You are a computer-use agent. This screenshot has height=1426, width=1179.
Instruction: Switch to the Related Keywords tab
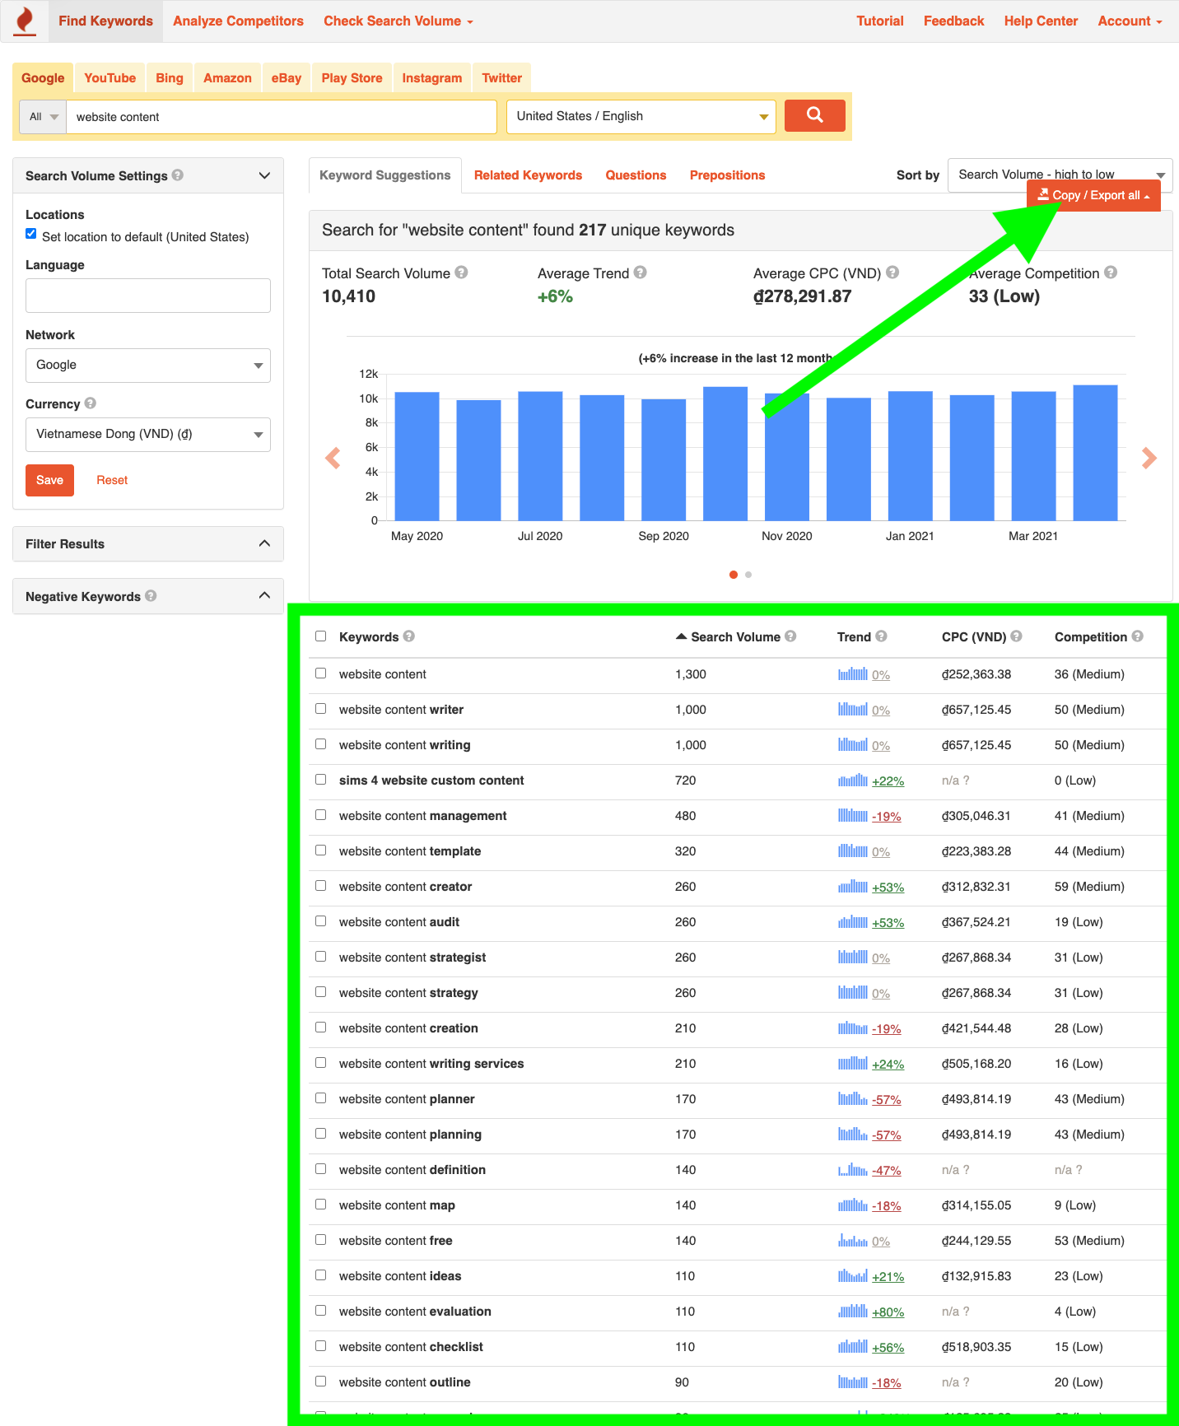tap(528, 175)
